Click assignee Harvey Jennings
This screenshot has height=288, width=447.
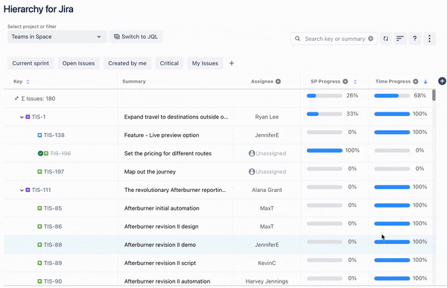tap(267, 281)
